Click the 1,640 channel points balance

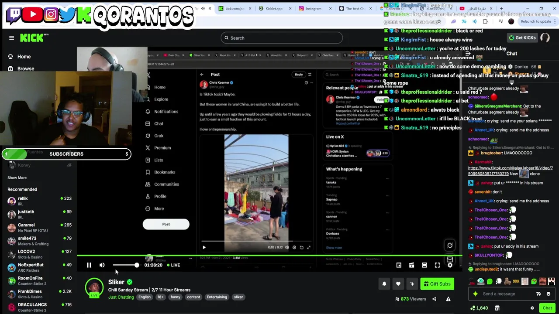tap(479, 308)
